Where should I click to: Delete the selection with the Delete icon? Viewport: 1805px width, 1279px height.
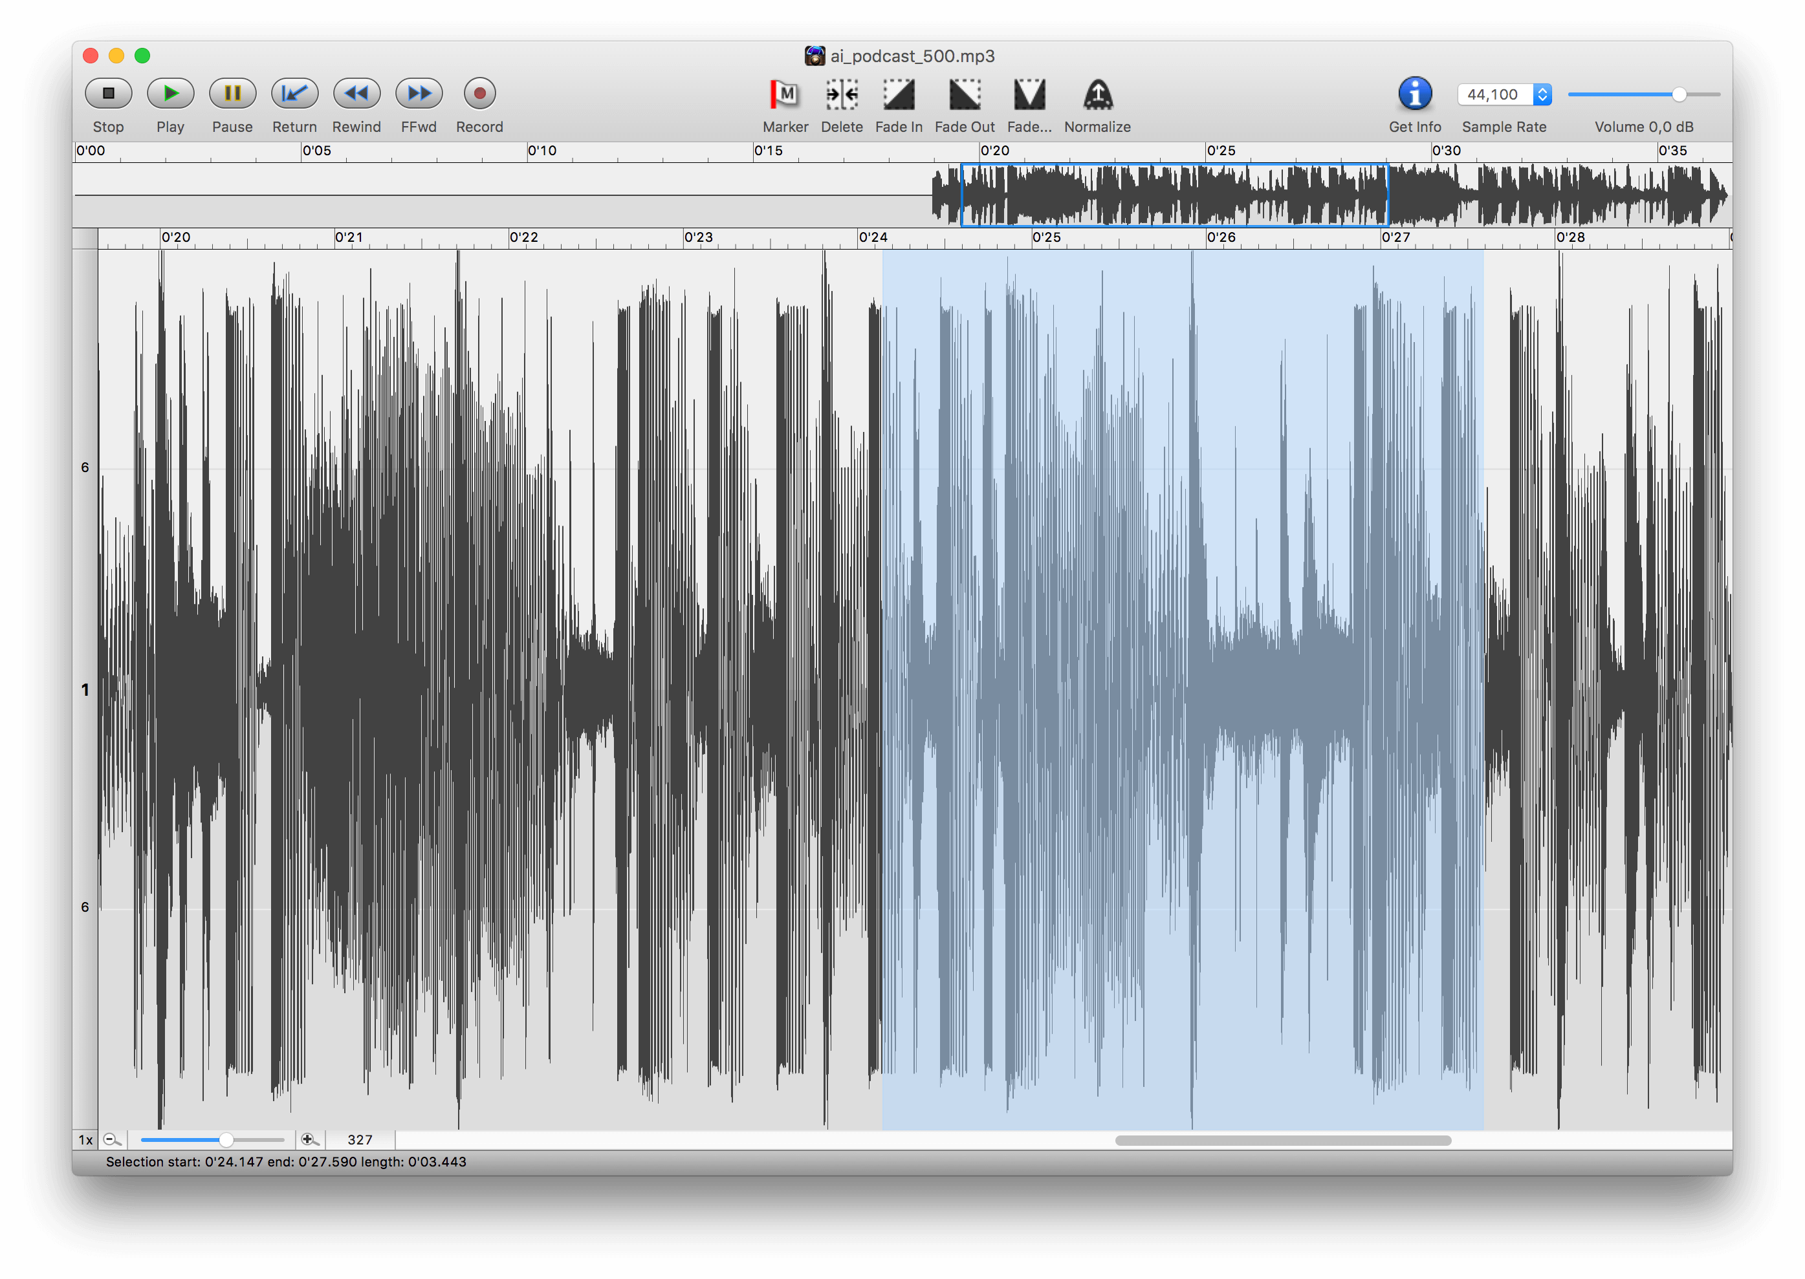coord(842,94)
